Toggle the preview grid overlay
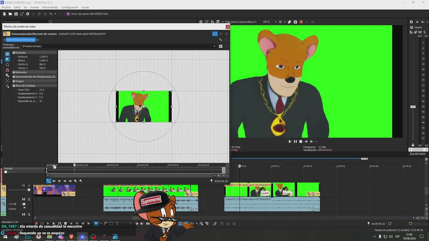This screenshot has width=429, height=241. click(281, 22)
